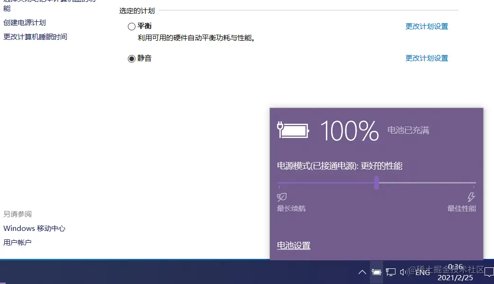Click the plug-and-battery icon in the flyout
This screenshot has height=284, width=494.
pyautogui.click(x=292, y=130)
